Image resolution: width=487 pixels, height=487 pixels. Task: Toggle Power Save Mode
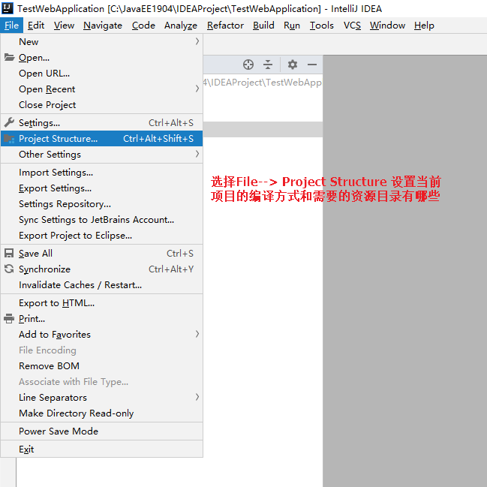tap(101, 431)
